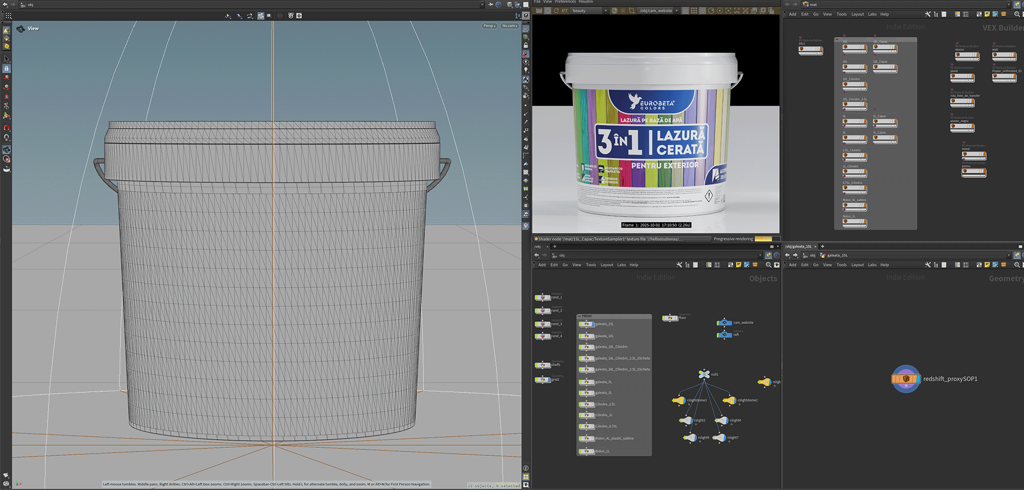Activate the red magnet snapping tool
The height and width of the screenshot is (490, 1024).
pyautogui.click(x=6, y=128)
